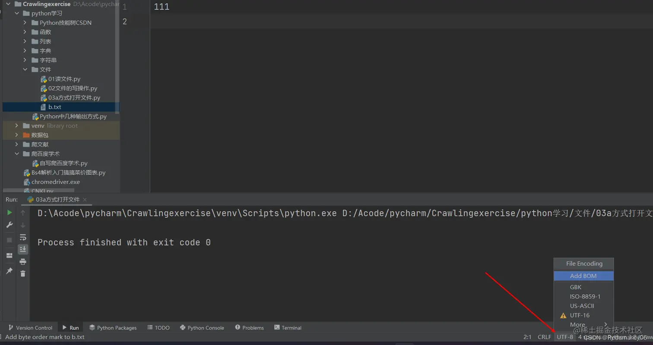The height and width of the screenshot is (345, 653).
Task: Open the Terminal tool window
Action: pyautogui.click(x=288, y=328)
